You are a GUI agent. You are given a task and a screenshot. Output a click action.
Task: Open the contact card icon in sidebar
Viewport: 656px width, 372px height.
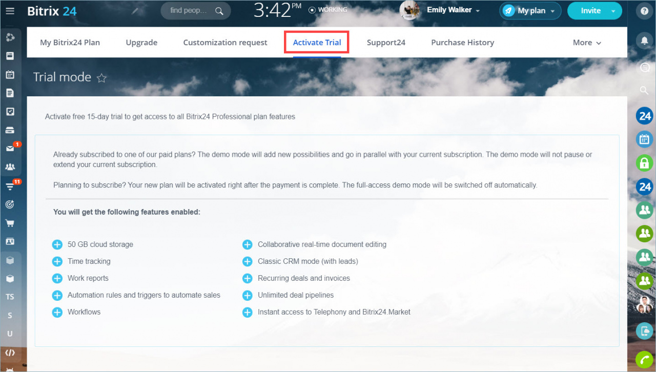(x=10, y=241)
